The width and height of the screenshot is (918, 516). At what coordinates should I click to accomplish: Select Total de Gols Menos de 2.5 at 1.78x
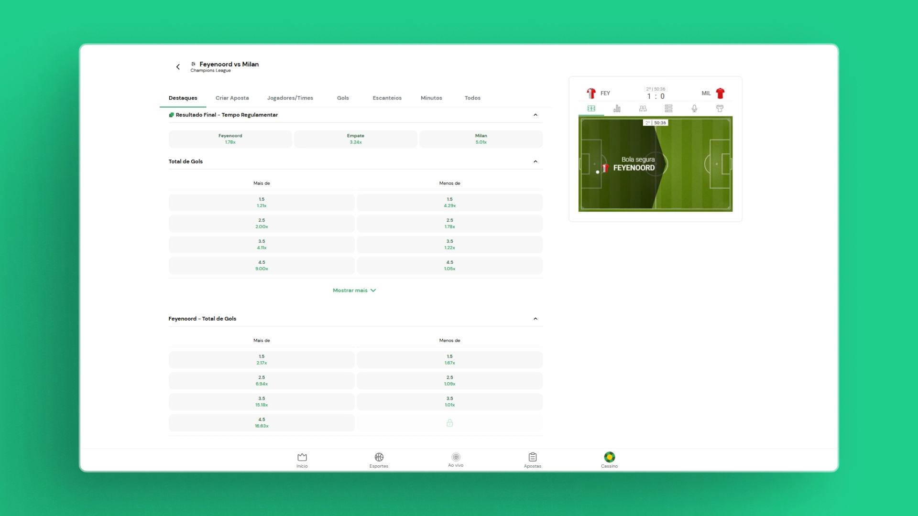pos(449,224)
